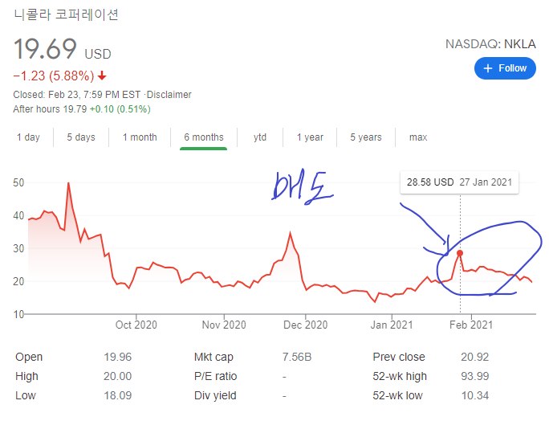This screenshot has width=549, height=421.
Task: Switch chart to ytd
Action: (x=260, y=137)
